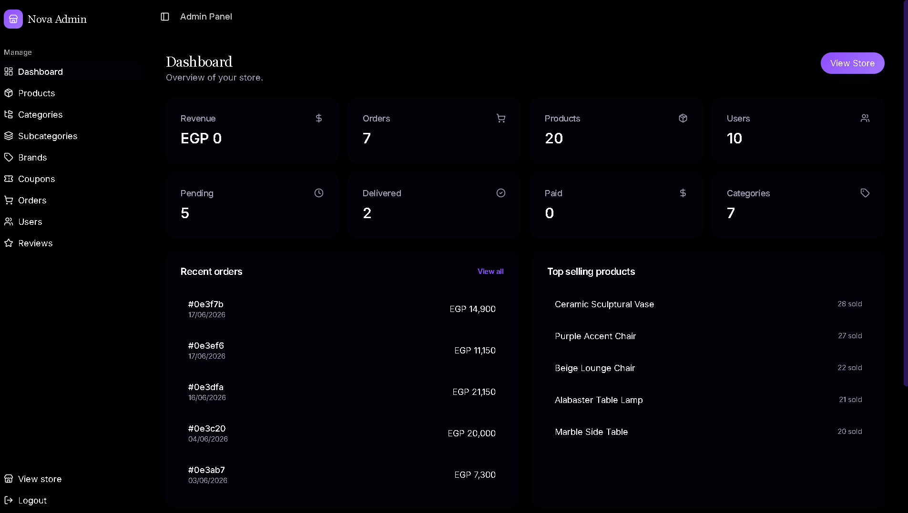
Task: Click the page vertical scrollbar
Action: tap(906, 193)
